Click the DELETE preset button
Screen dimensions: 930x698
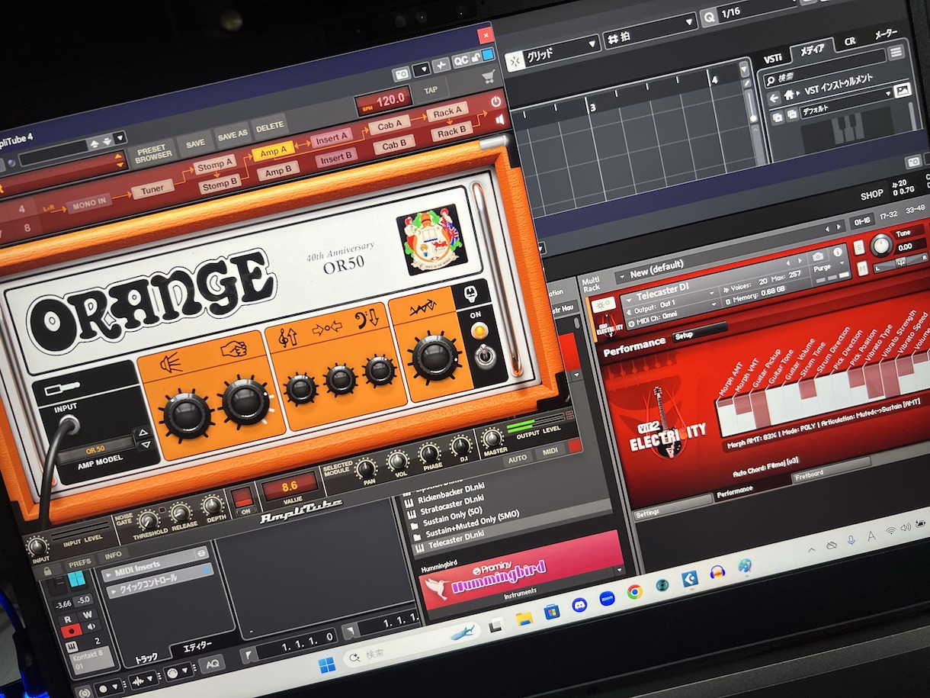coord(269,126)
